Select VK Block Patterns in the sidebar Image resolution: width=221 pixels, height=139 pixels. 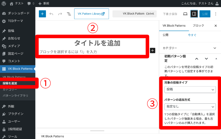(x=18, y=69)
